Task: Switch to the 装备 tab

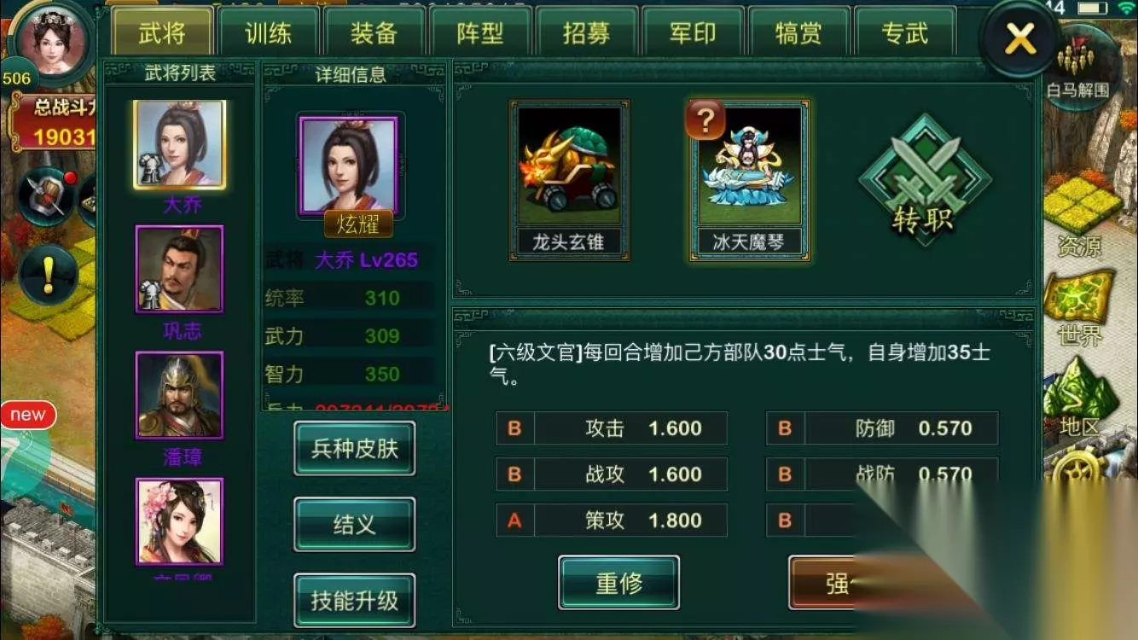Action: [x=374, y=32]
